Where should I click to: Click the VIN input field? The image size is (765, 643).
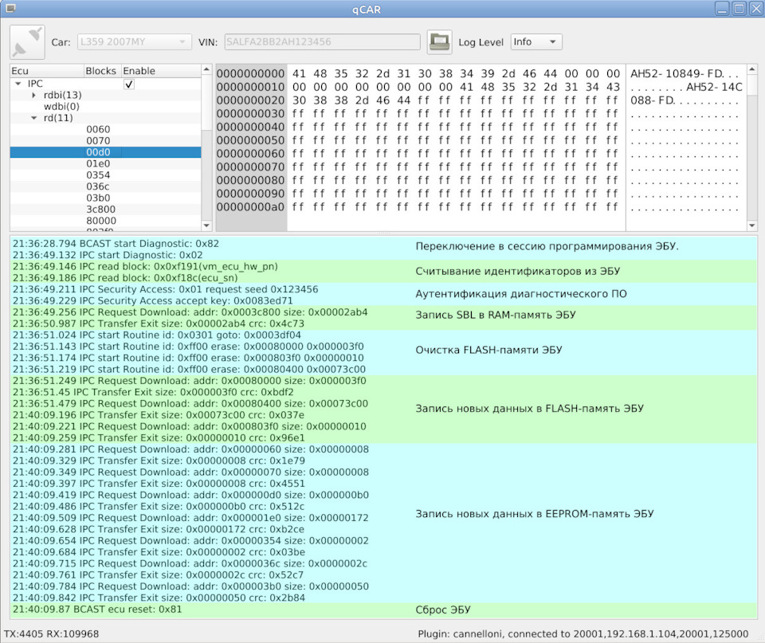tap(322, 42)
